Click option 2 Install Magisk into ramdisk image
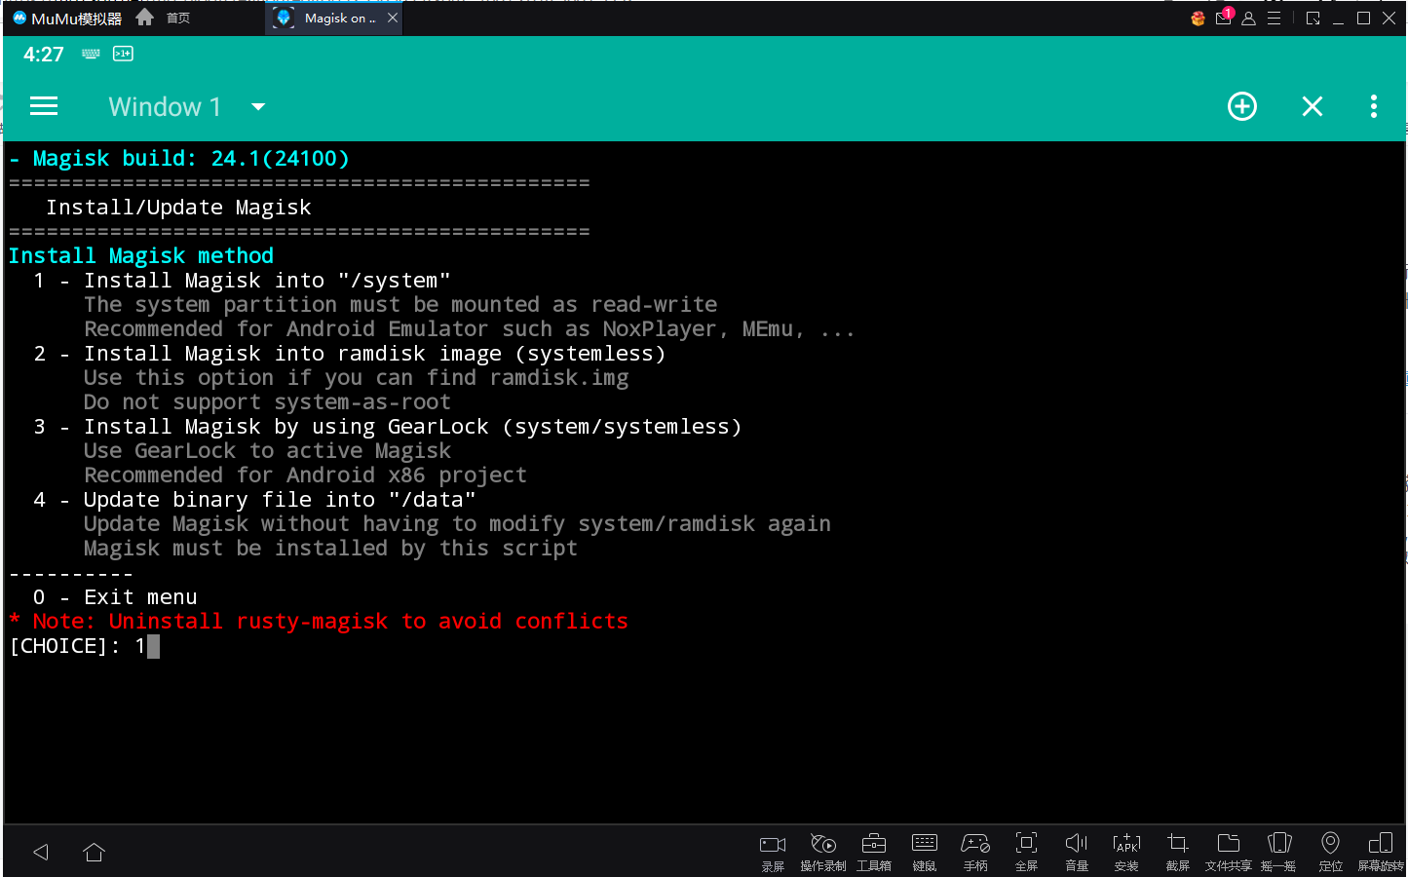The image size is (1408, 877). (x=349, y=354)
